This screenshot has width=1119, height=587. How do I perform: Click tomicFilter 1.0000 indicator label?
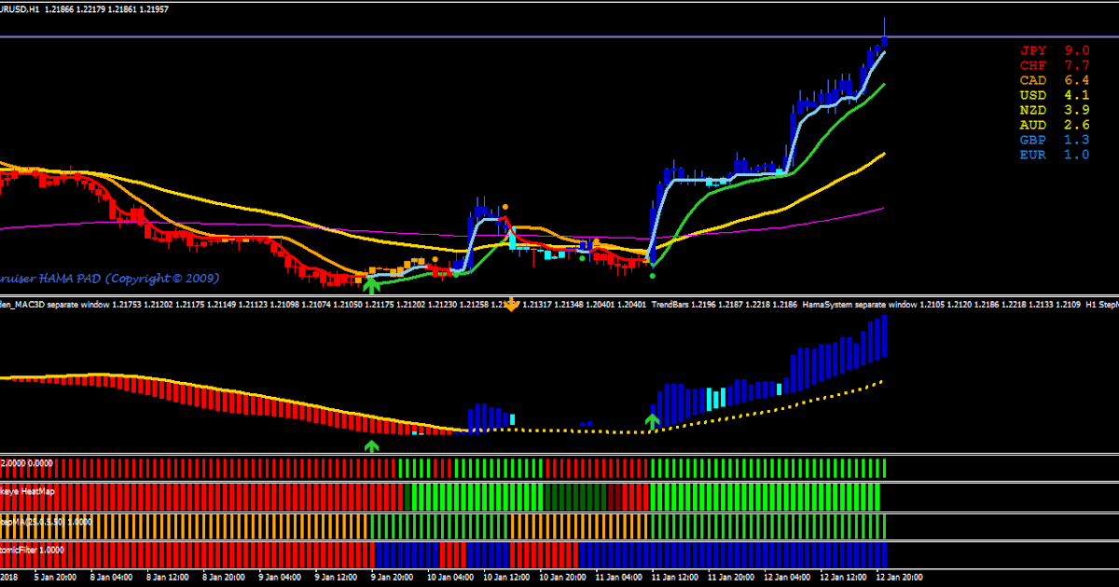[32, 550]
